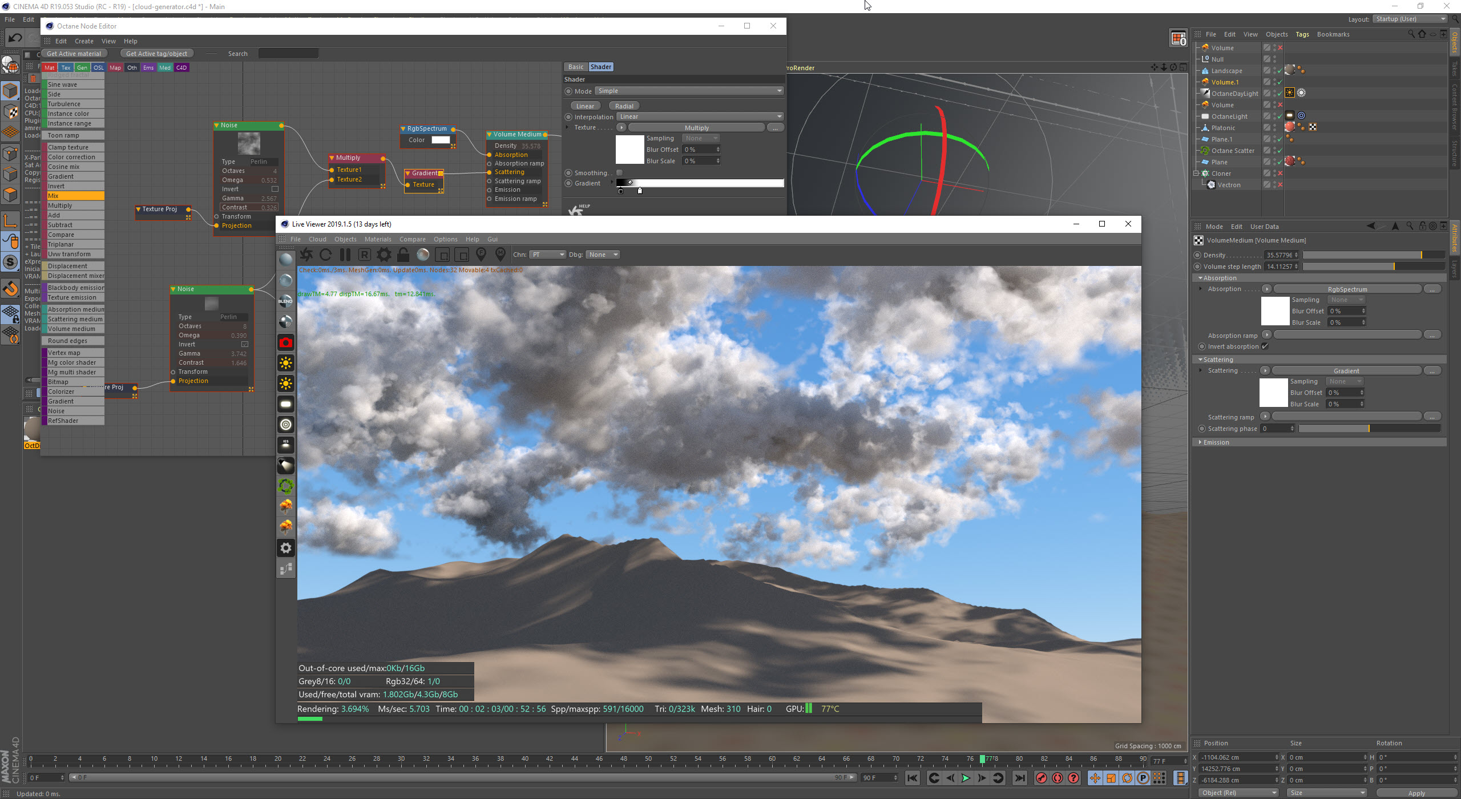The image size is (1461, 799).
Task: Toggle the Smoothing checkbox in Shader panel
Action: click(x=620, y=173)
